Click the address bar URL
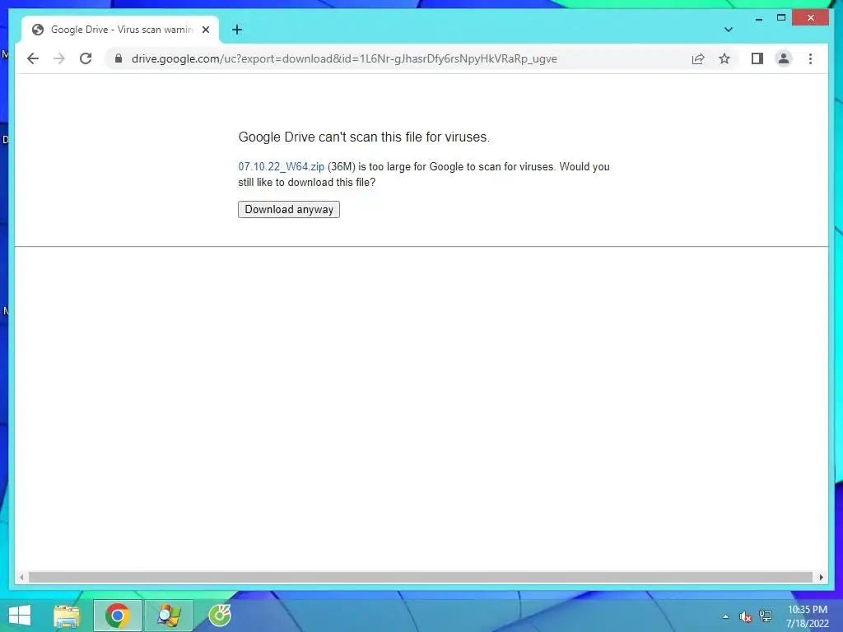 pyautogui.click(x=344, y=58)
